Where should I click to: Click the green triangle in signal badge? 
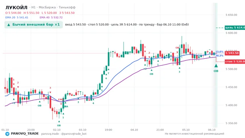[9, 25]
